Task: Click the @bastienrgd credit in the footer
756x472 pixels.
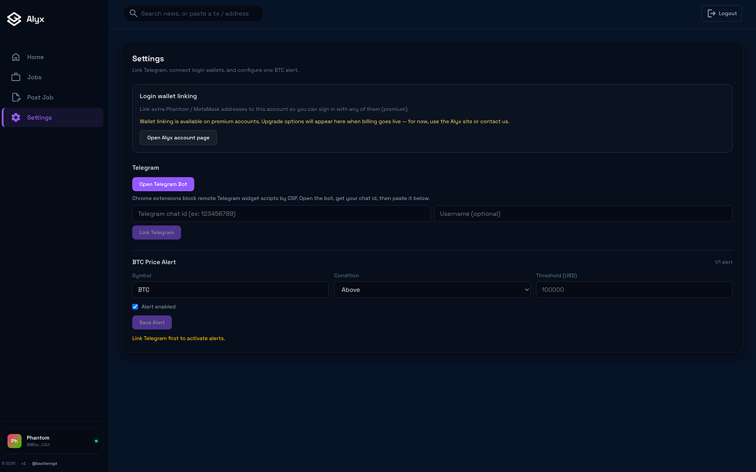Action: [x=44, y=463]
